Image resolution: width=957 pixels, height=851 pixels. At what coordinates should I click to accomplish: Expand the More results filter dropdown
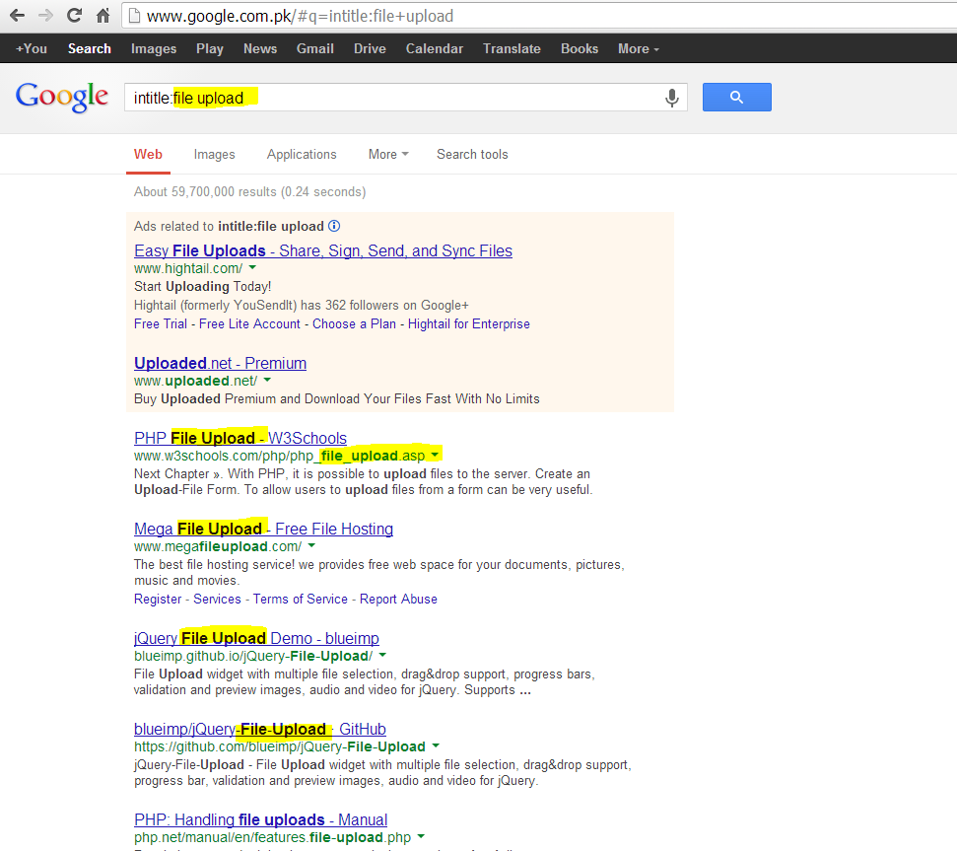click(388, 155)
